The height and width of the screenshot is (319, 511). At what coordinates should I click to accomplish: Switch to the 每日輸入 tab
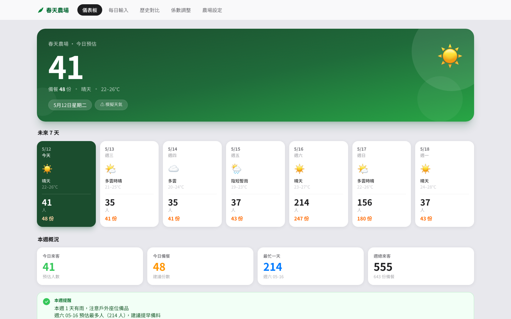[119, 10]
